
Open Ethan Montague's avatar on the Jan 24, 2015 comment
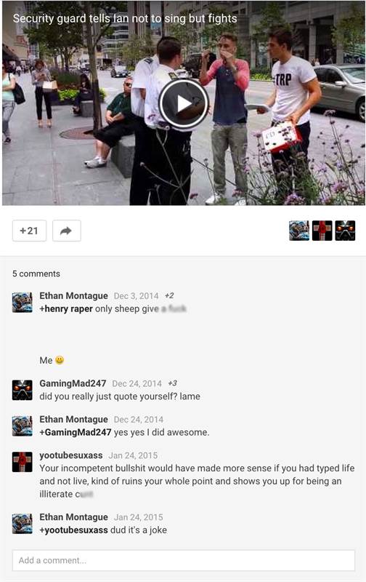23,523
